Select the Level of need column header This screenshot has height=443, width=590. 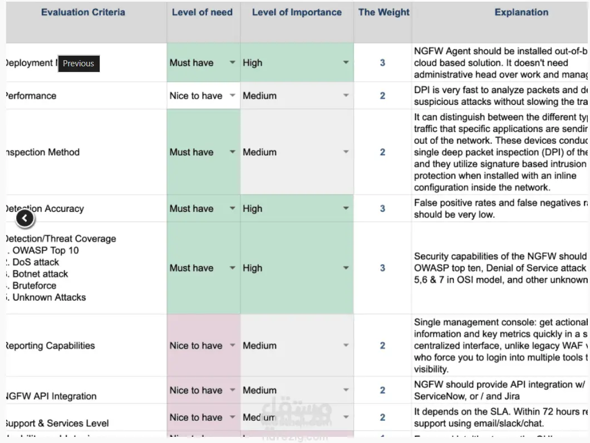point(202,12)
